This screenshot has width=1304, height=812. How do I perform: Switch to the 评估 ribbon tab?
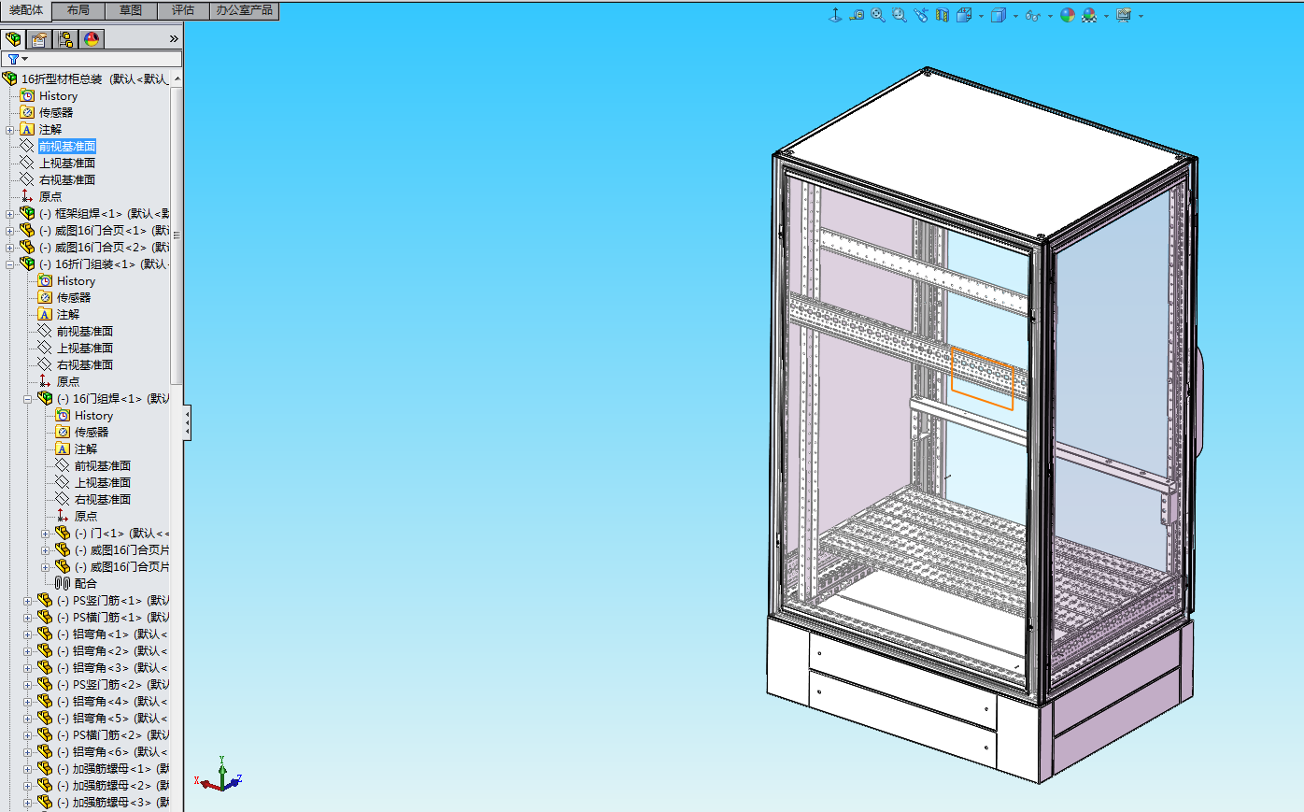click(183, 10)
